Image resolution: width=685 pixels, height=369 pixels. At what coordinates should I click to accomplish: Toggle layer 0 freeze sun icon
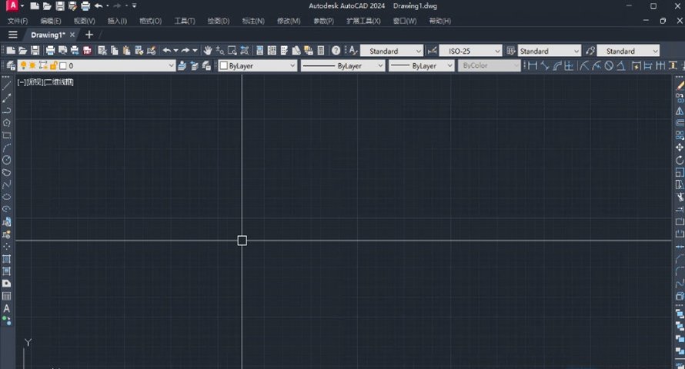click(x=33, y=65)
